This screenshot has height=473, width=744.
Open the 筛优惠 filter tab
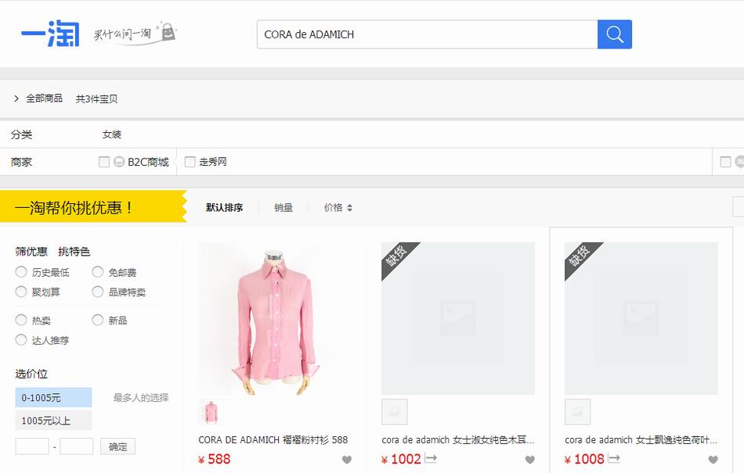pos(31,252)
